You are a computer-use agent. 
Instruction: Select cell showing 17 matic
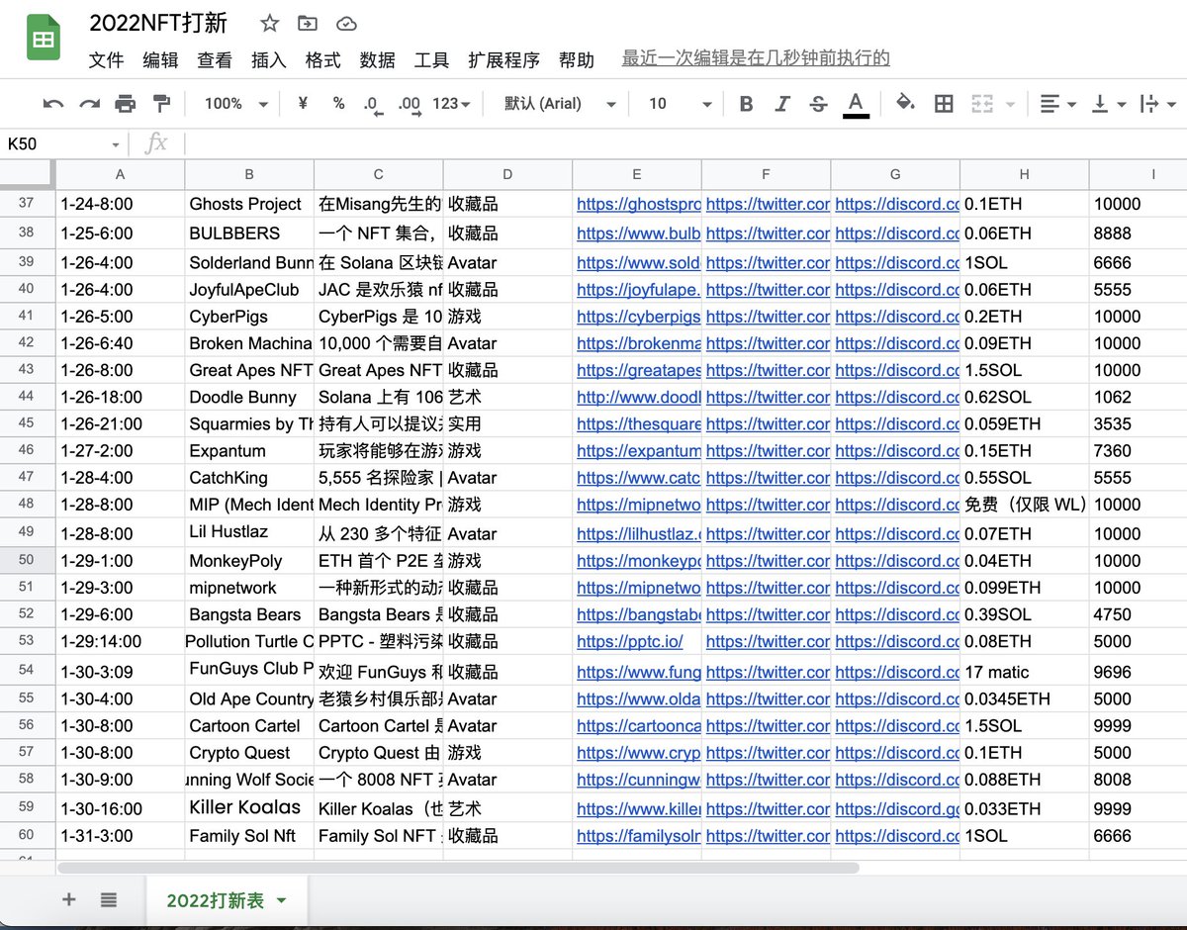pos(1024,672)
